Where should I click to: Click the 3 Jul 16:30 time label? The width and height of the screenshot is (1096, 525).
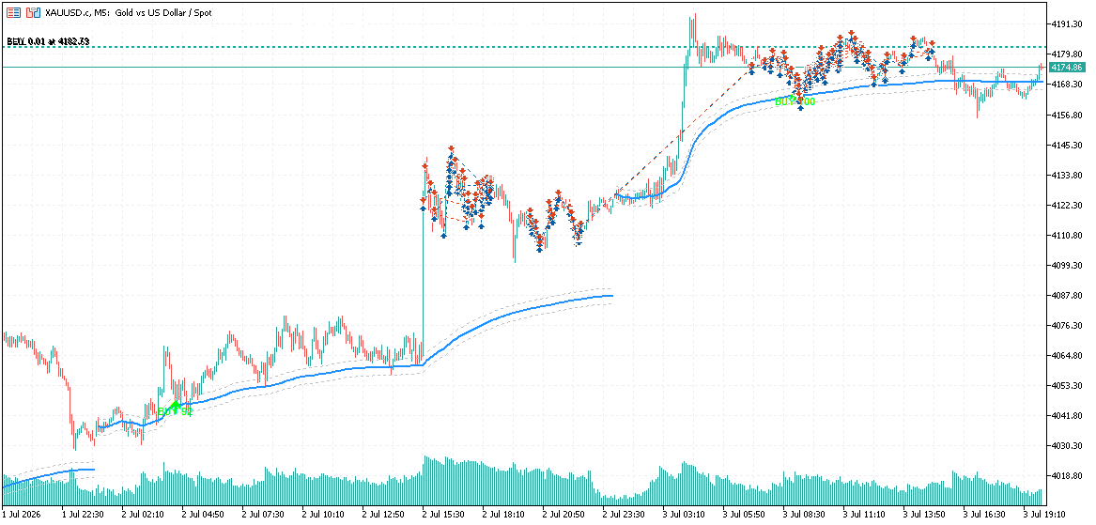point(984,514)
